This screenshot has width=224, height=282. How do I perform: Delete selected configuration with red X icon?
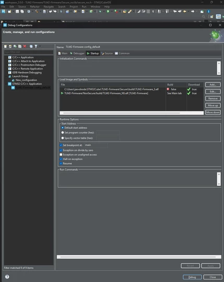(25, 47)
